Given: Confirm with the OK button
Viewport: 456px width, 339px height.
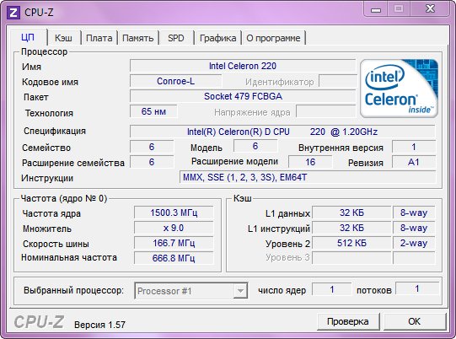Looking at the screenshot, I should (414, 321).
